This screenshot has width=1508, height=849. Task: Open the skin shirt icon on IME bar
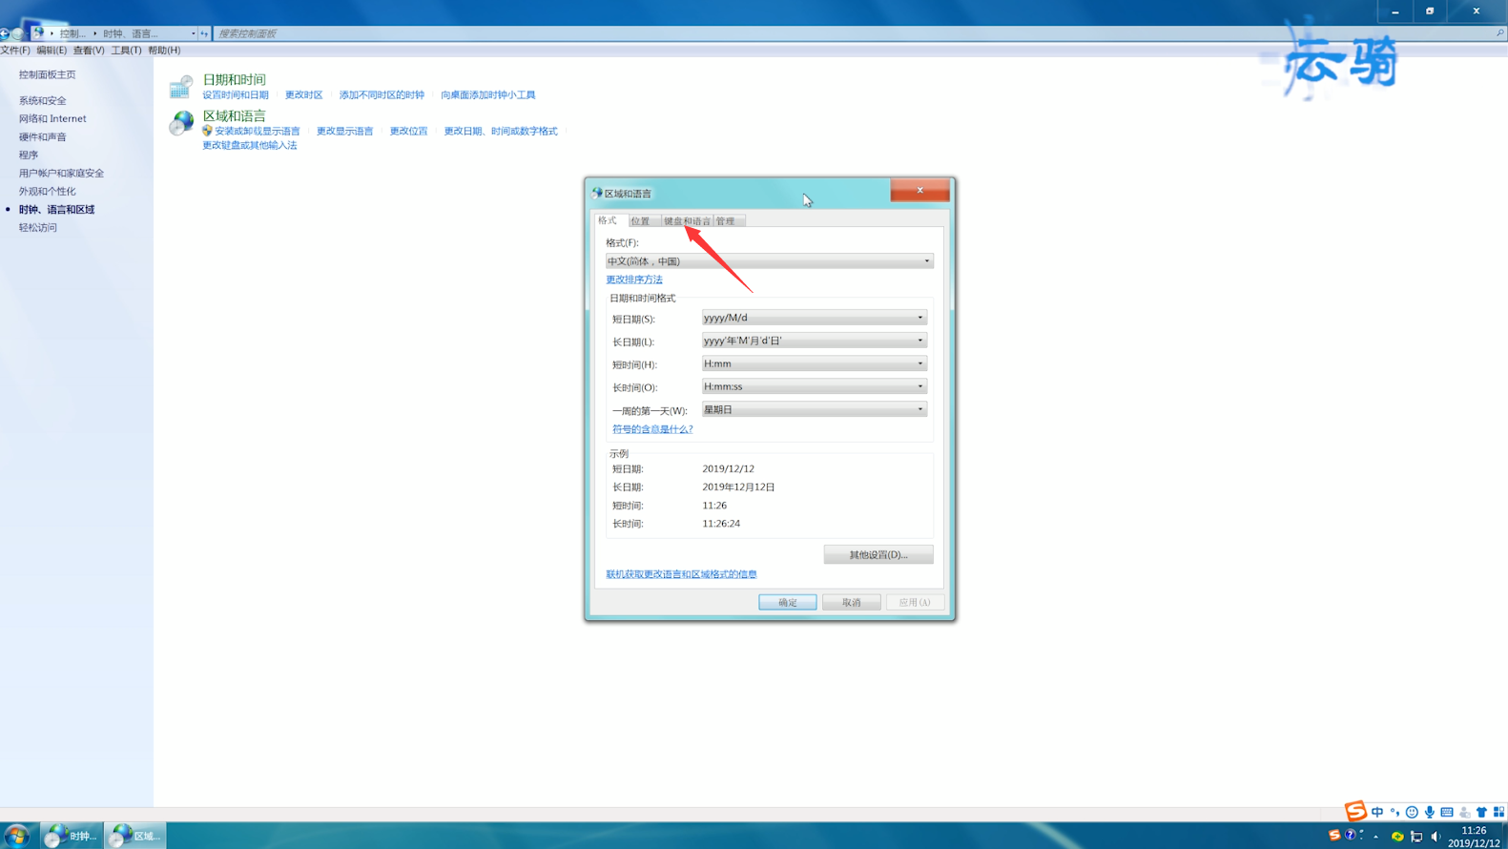click(1481, 812)
